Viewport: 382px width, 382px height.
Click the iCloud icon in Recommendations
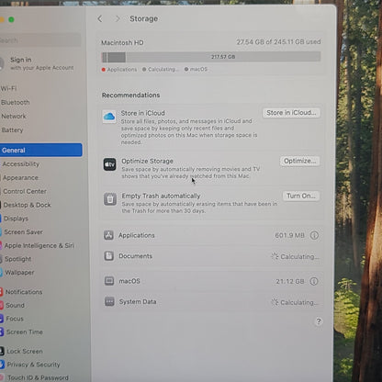point(109,117)
